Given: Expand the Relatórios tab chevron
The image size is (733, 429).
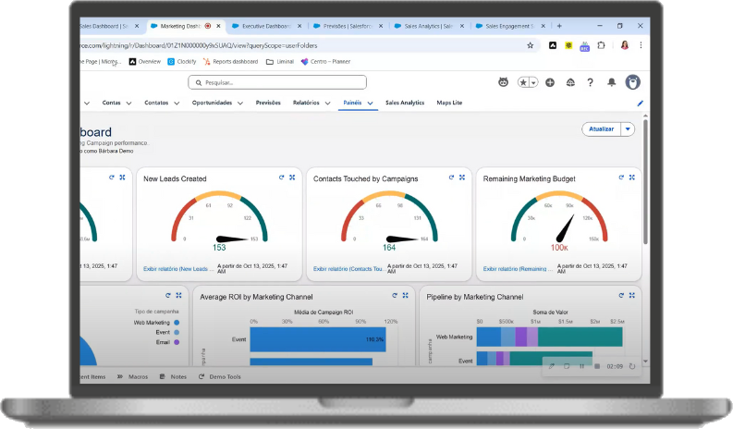Looking at the screenshot, I should 328,104.
